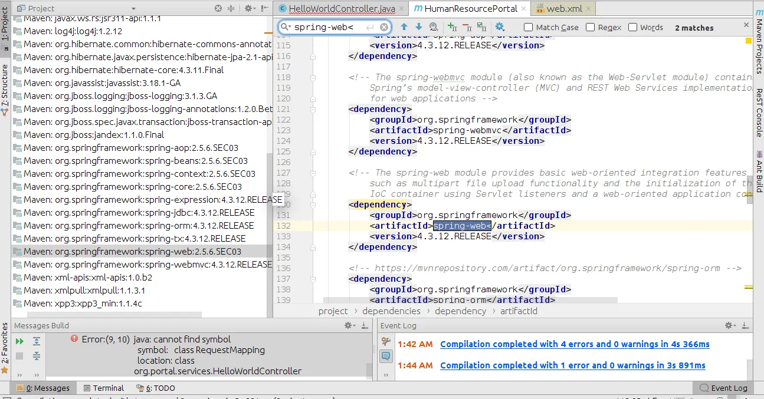Viewport: 764px width, 399px height.
Task: Open the Terminal tool window tab
Action: (x=104, y=388)
